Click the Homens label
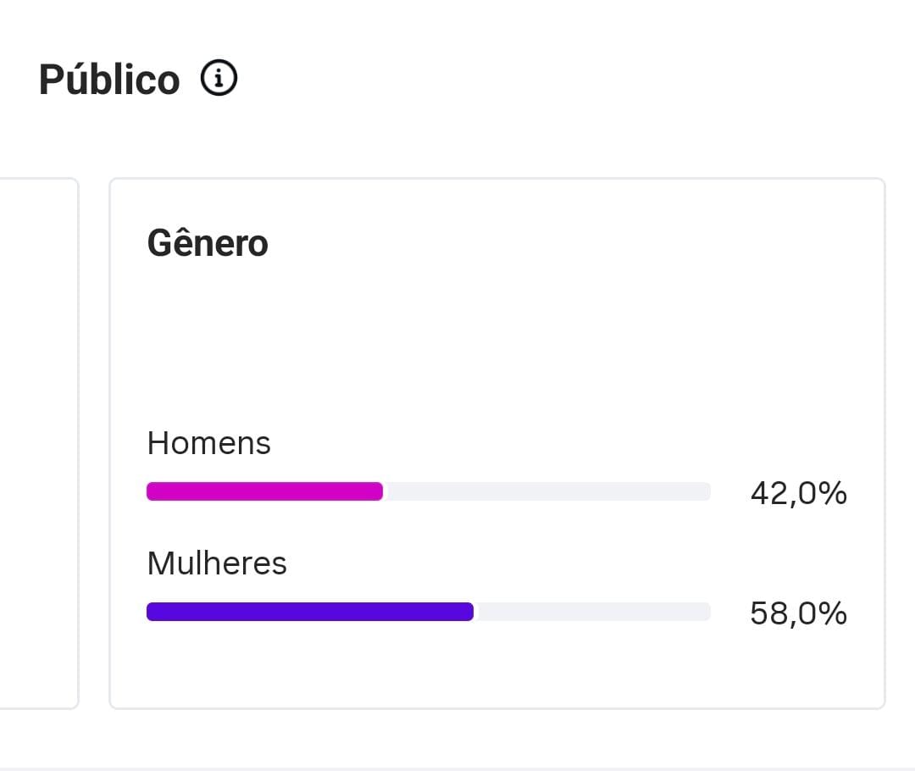915x771 pixels. [x=208, y=443]
